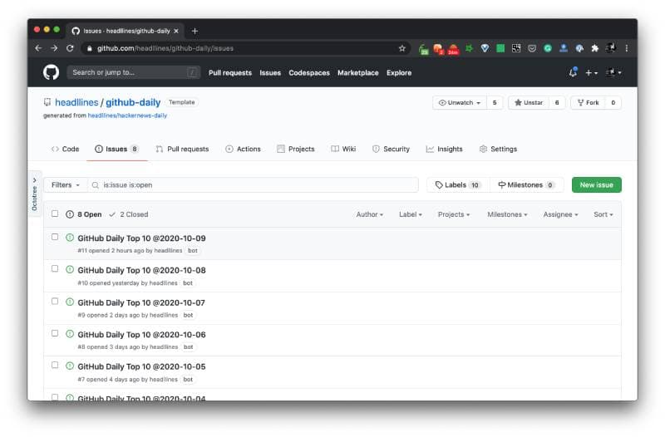
Task: Select all issues checkbox
Action: click(55, 214)
